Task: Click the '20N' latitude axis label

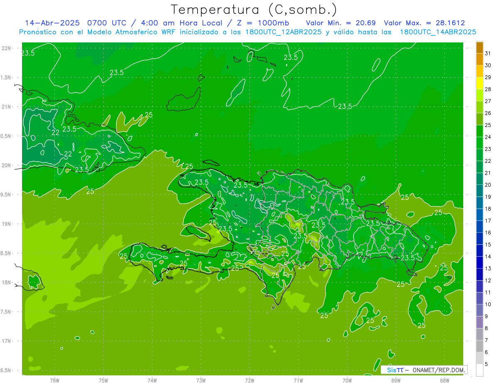Action: point(6,165)
